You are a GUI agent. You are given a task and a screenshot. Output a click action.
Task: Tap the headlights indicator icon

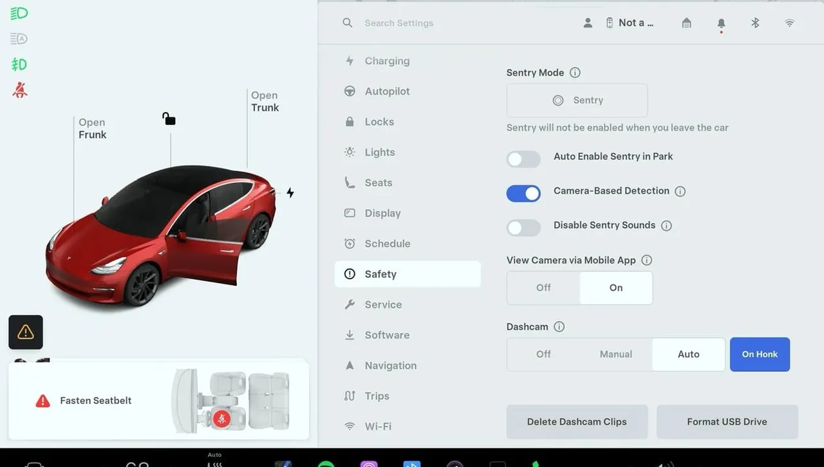[19, 14]
